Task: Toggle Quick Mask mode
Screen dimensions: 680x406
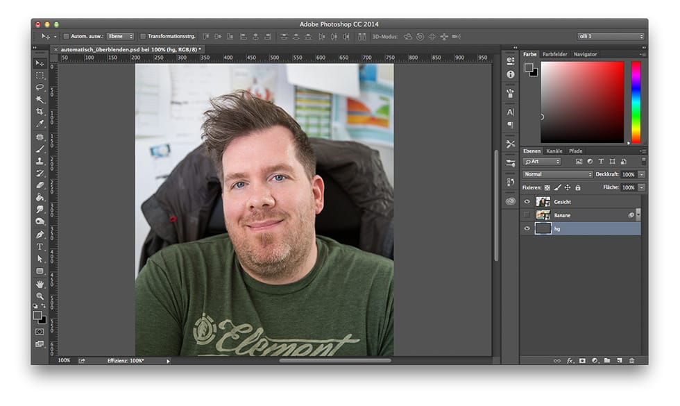Action: [x=40, y=332]
